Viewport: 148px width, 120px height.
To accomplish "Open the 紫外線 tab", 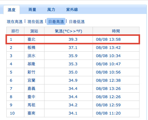I will [72, 10].
